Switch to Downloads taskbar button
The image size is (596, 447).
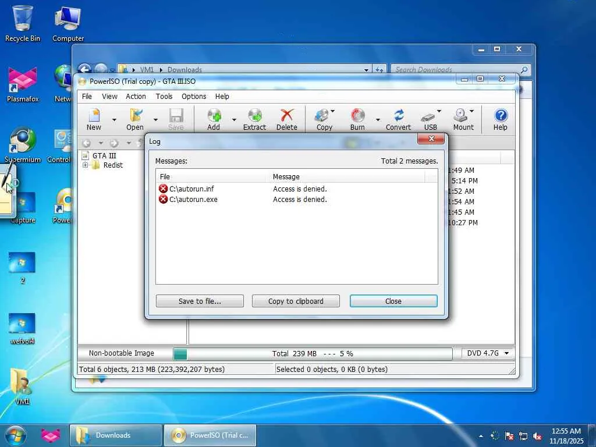pyautogui.click(x=116, y=435)
